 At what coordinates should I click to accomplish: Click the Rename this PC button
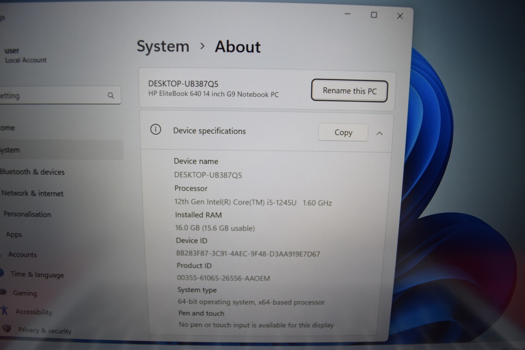click(x=350, y=91)
